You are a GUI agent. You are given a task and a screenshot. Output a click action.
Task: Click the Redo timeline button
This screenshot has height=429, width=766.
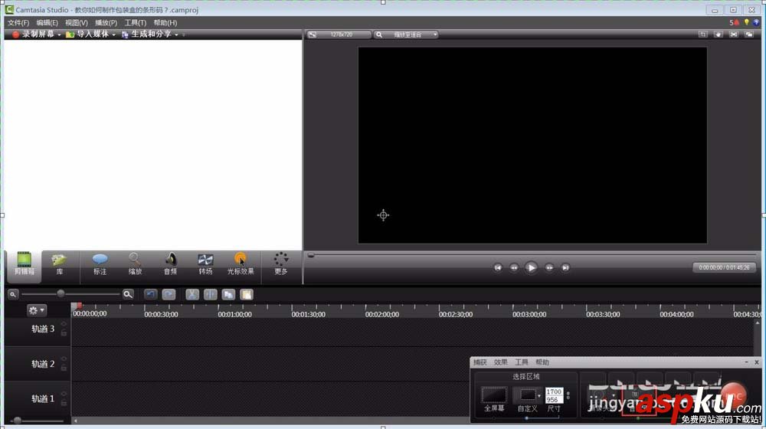tap(169, 294)
